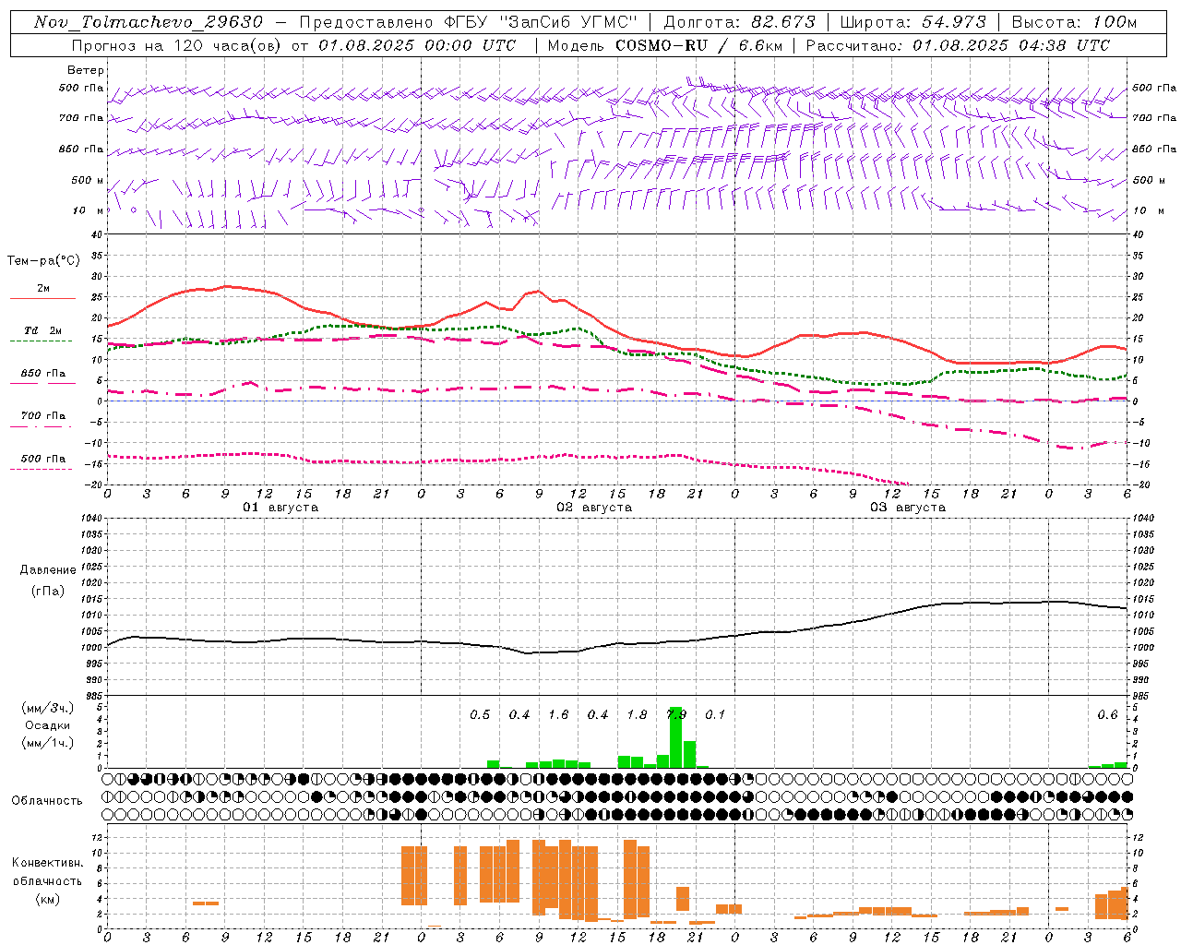Click the Тем-ра(°C) axis label
1181x945 pixels.
pos(43,261)
